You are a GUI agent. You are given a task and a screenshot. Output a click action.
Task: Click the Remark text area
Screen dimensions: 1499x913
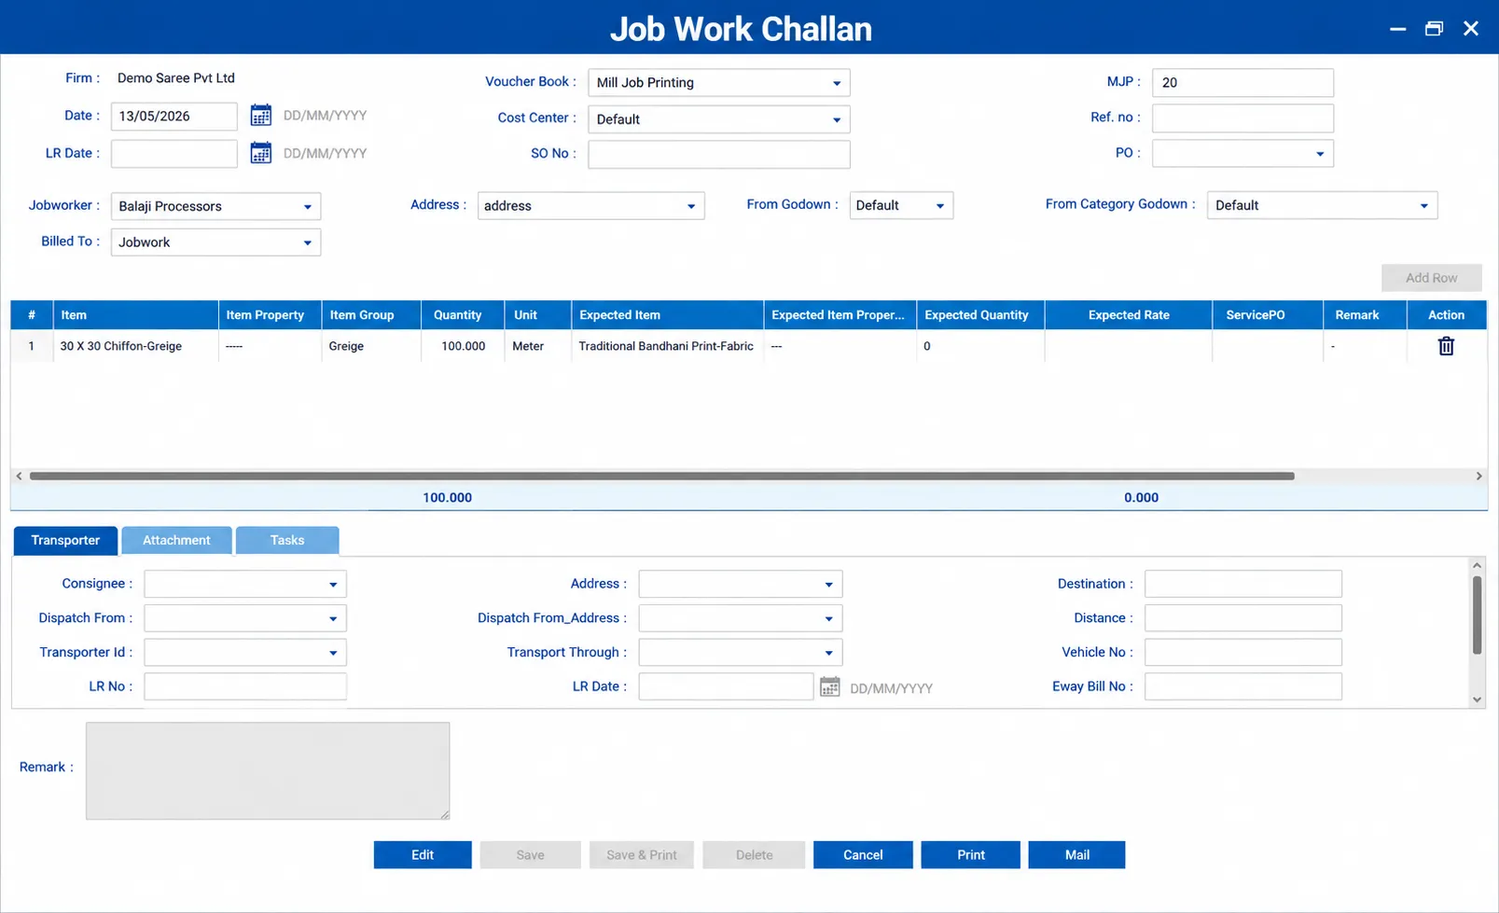(268, 771)
